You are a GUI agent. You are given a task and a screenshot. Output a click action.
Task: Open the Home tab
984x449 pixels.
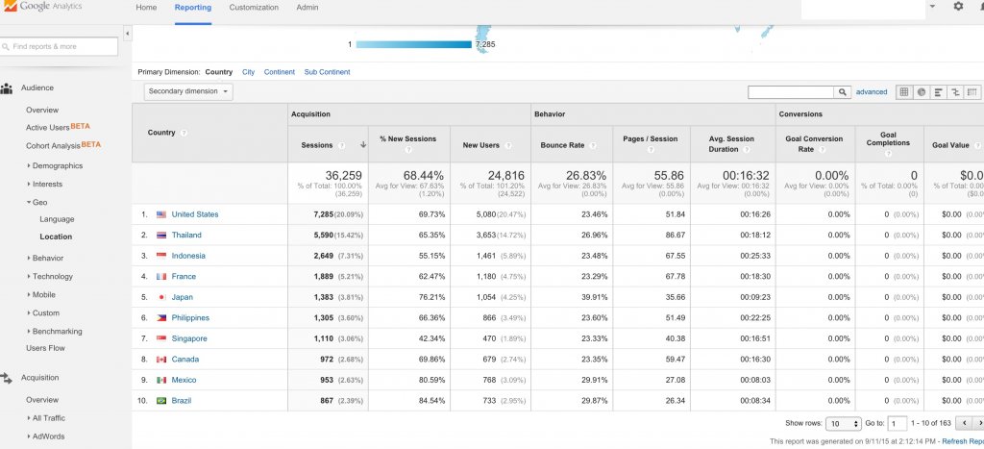click(146, 8)
